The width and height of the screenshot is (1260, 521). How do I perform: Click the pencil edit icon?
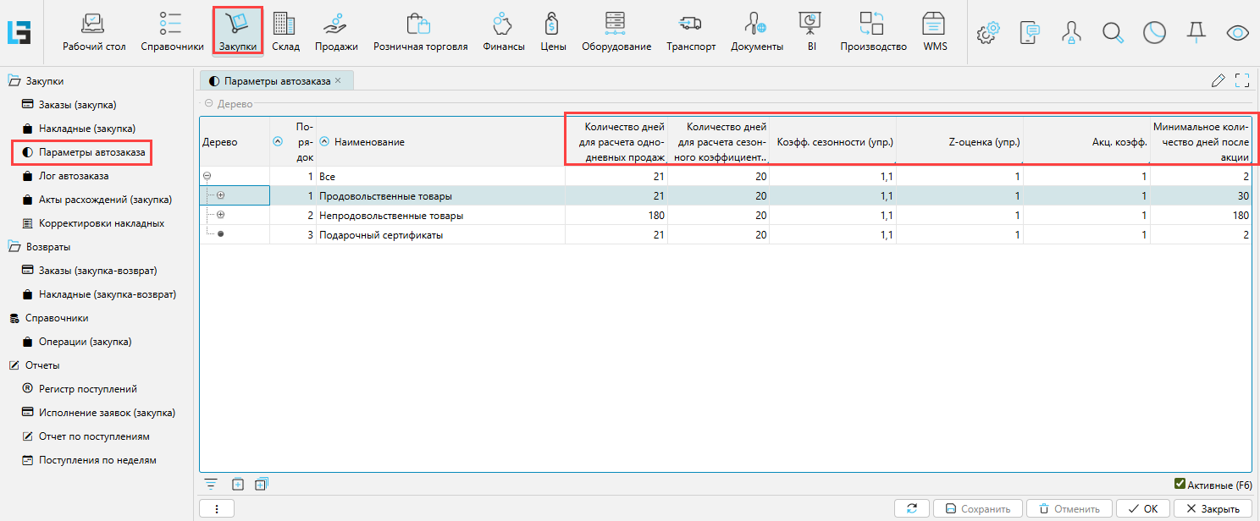(x=1219, y=81)
